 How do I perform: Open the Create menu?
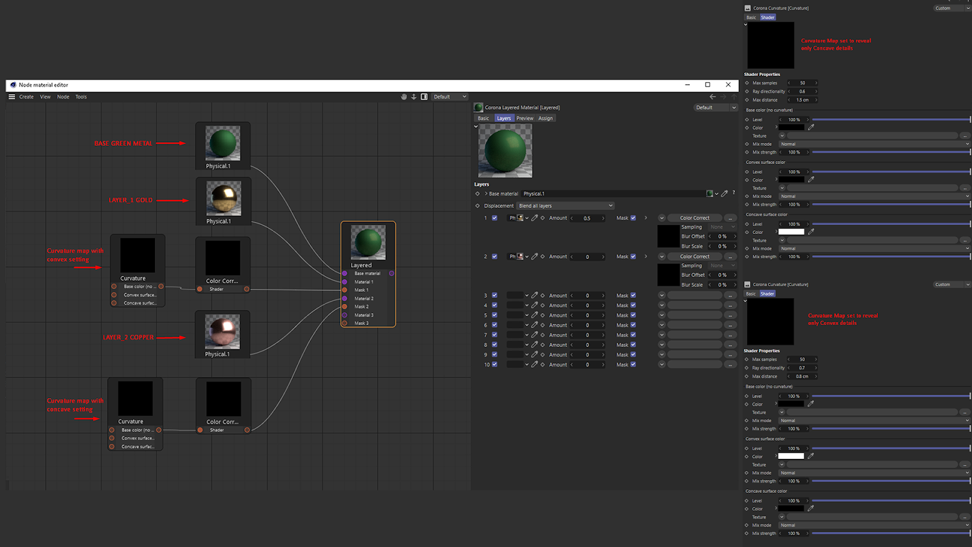[x=26, y=97]
